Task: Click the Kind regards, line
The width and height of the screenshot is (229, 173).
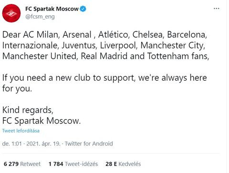Action: tap(28, 110)
